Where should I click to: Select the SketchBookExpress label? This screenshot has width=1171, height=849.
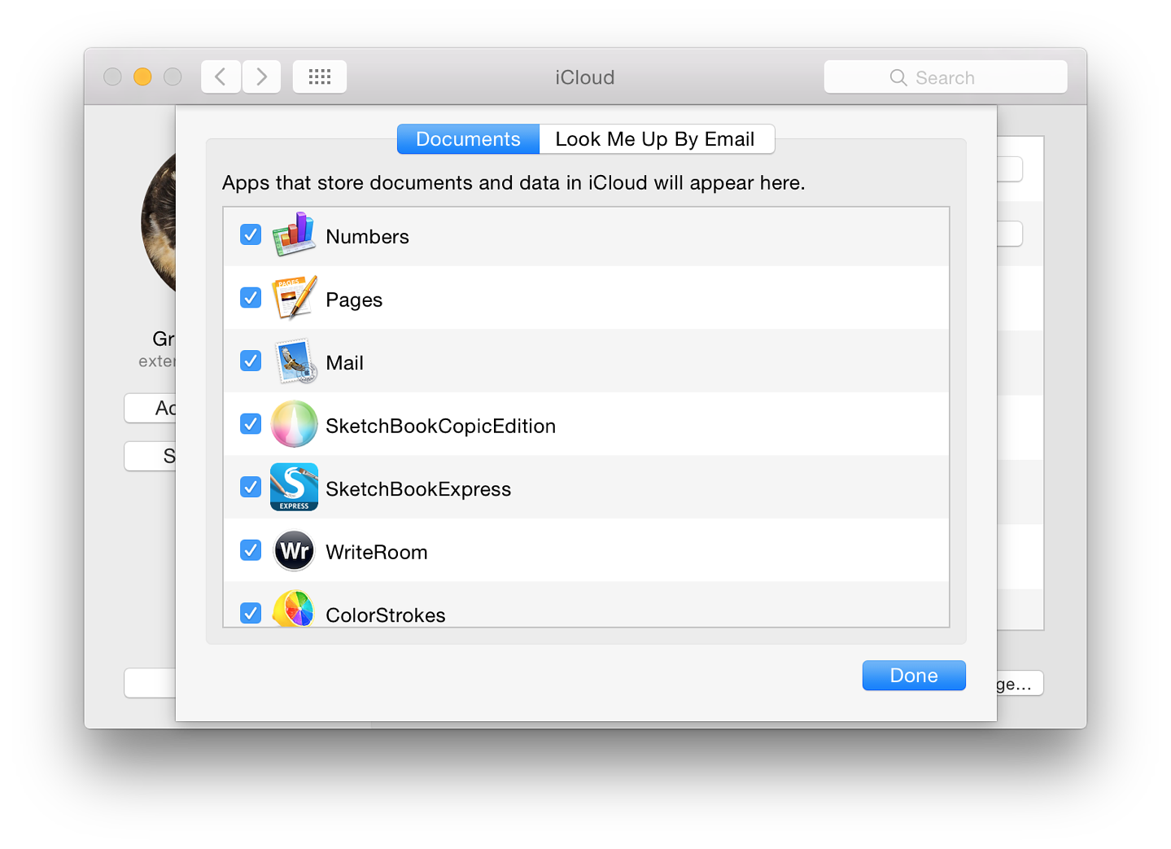tap(418, 489)
